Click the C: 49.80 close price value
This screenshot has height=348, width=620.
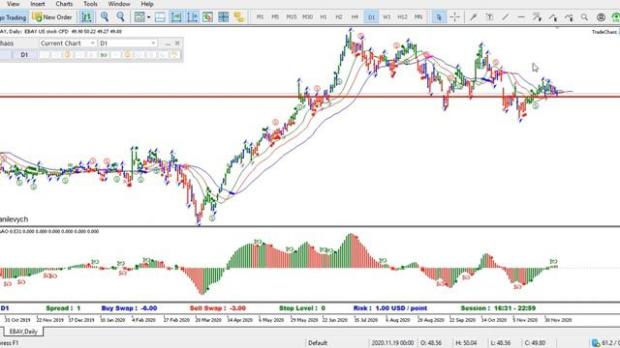535,343
